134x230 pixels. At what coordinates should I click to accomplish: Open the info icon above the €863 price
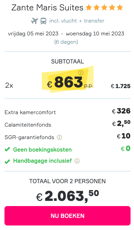81,73
